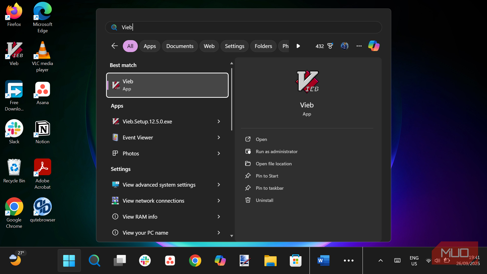Click the taskbar overflow three-dot button
This screenshot has height=274, width=487.
(348, 261)
